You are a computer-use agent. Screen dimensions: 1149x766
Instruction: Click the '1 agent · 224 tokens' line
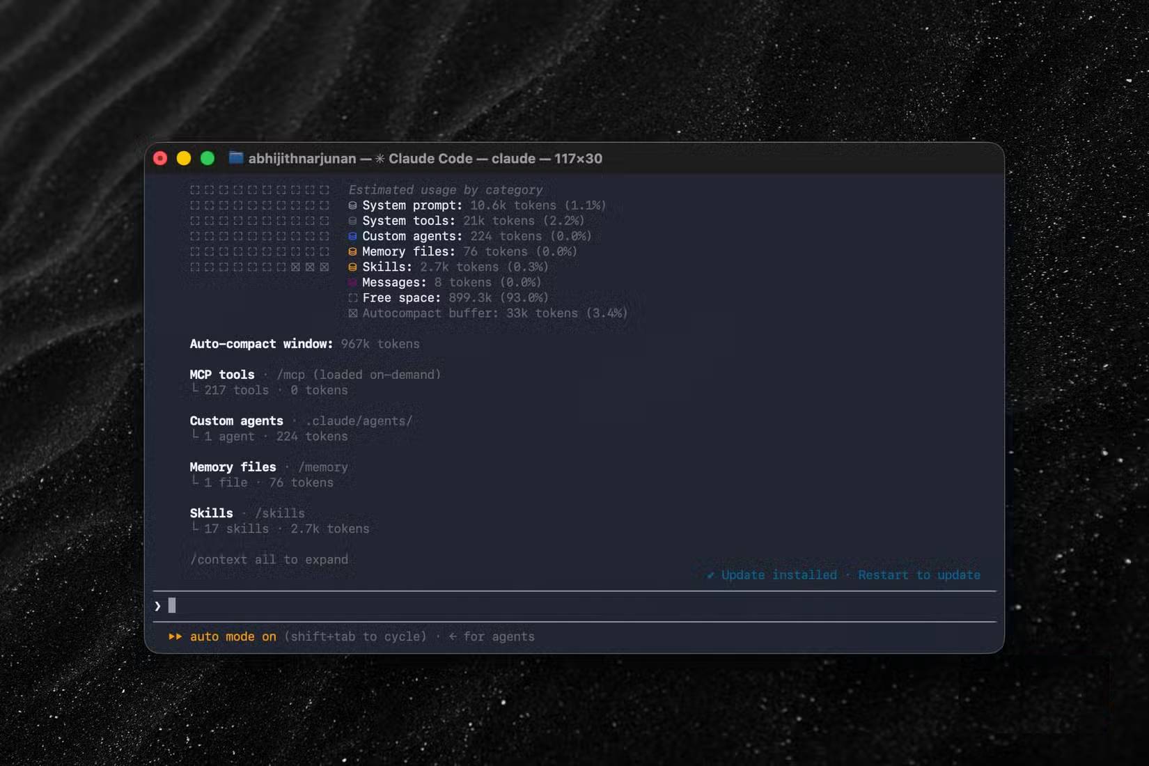[276, 437]
